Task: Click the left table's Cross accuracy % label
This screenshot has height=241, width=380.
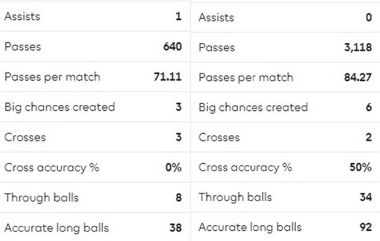Action: [52, 167]
